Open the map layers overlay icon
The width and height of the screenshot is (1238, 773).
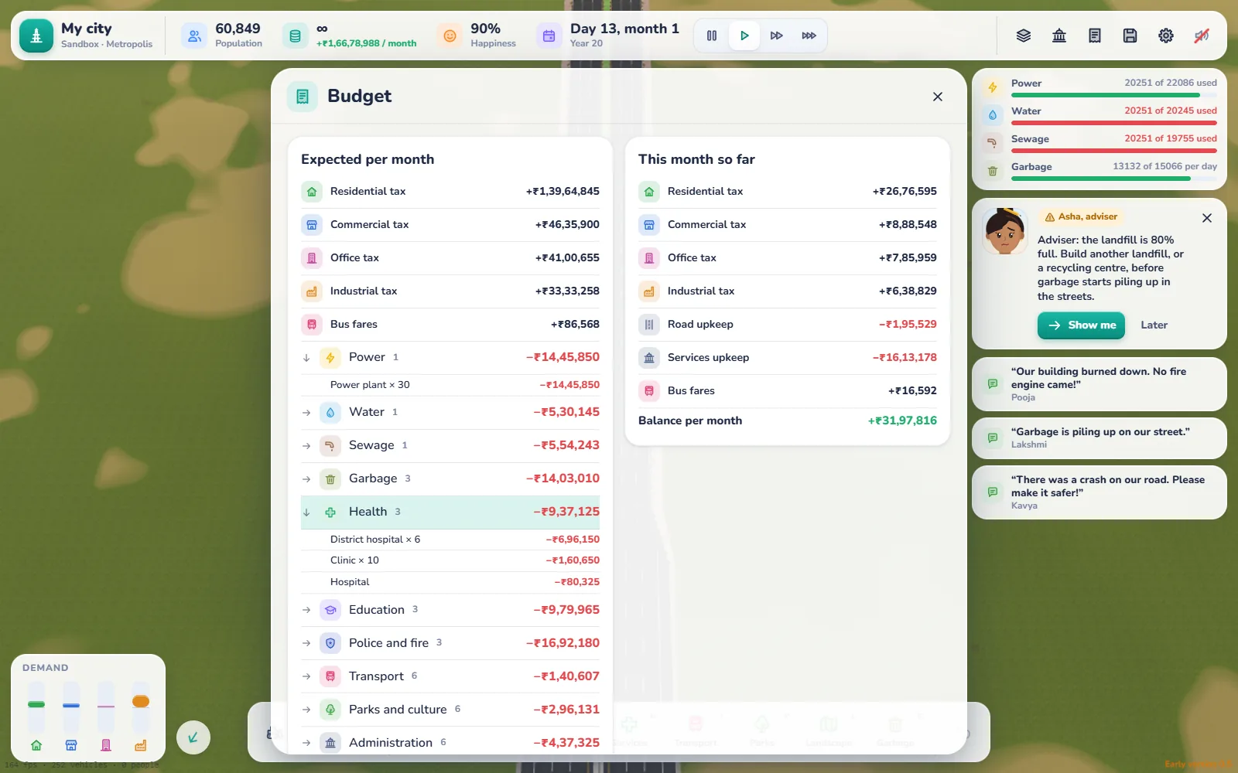tap(1024, 36)
